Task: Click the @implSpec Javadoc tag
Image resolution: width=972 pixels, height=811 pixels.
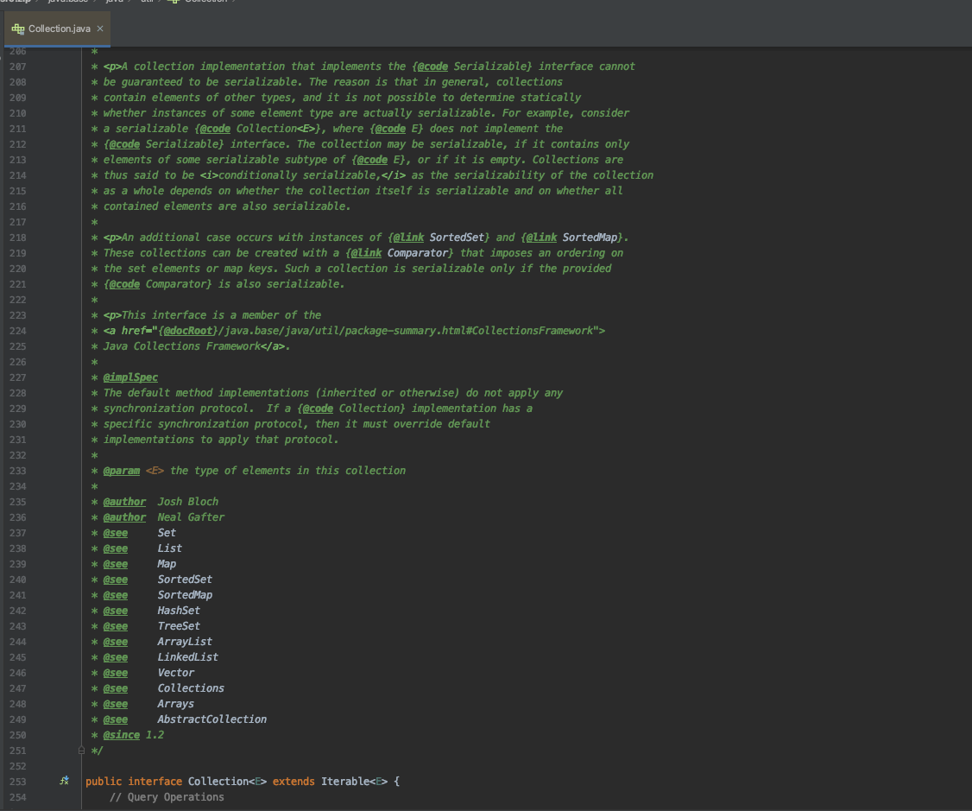Action: tap(130, 377)
